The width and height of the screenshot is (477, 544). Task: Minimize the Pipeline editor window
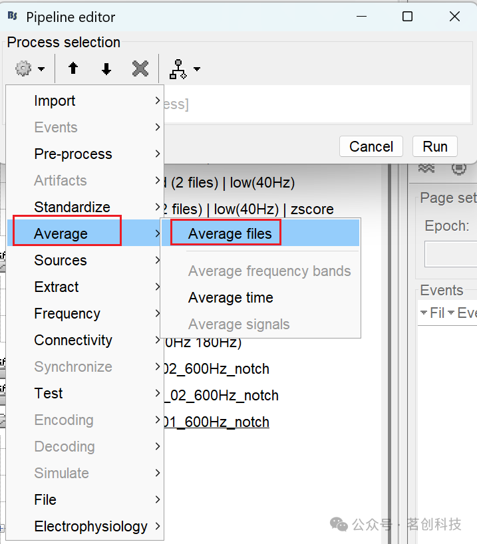[361, 17]
